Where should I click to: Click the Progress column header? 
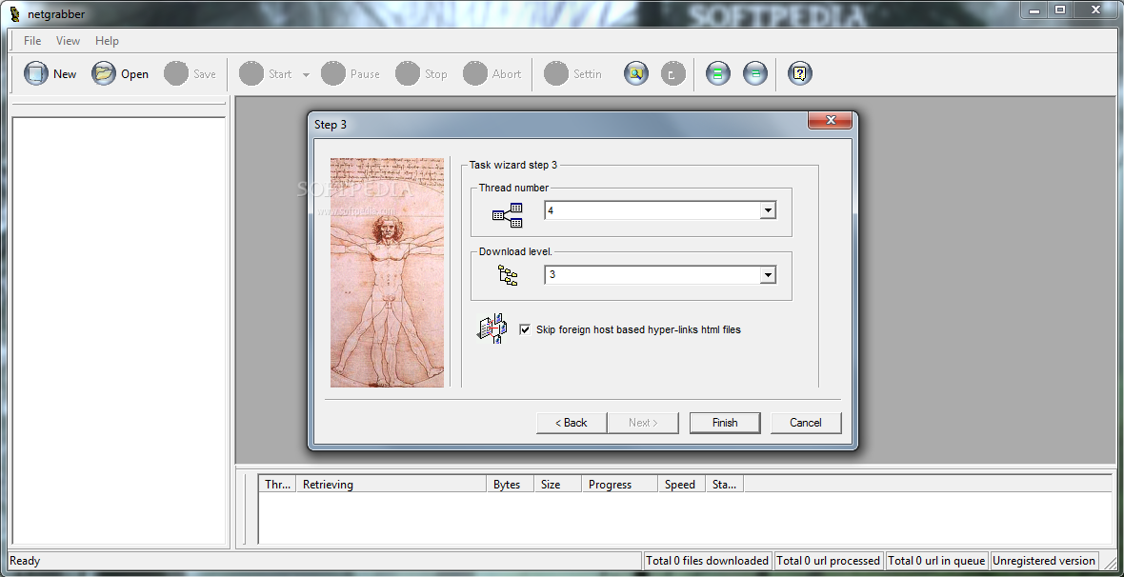click(618, 485)
